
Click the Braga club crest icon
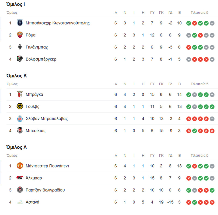click(20, 94)
